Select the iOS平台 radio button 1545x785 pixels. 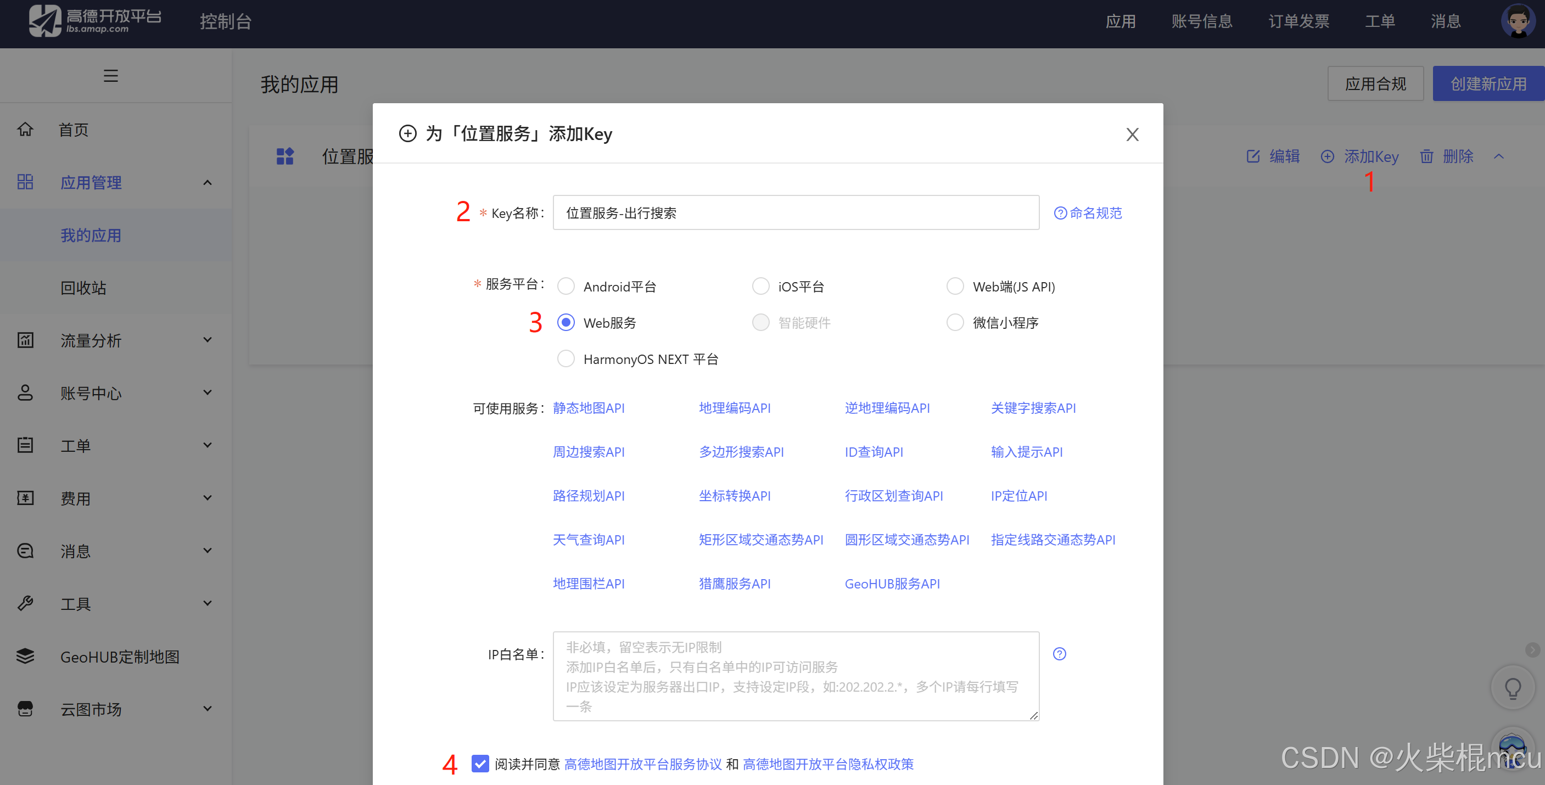(x=760, y=287)
